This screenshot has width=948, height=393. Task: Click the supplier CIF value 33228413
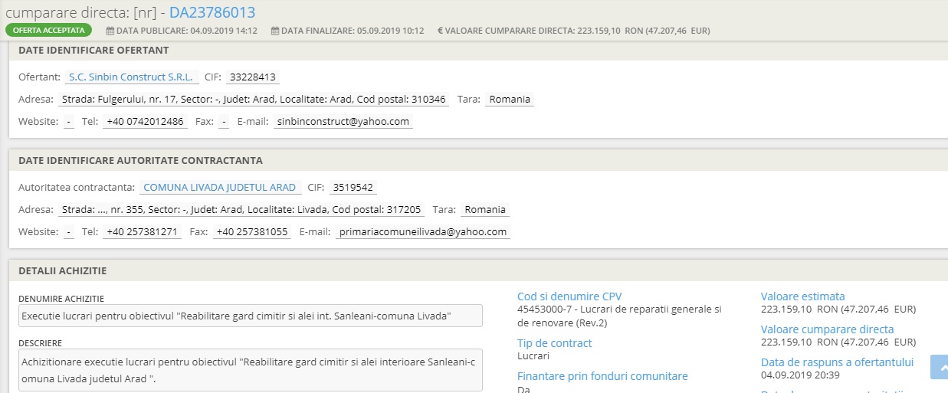[x=253, y=77]
